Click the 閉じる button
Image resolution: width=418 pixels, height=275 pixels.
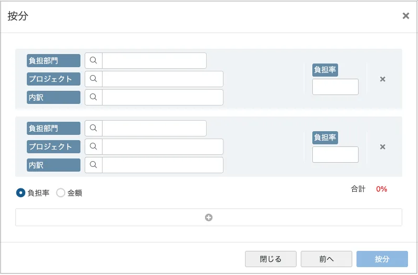pyautogui.click(x=271, y=259)
